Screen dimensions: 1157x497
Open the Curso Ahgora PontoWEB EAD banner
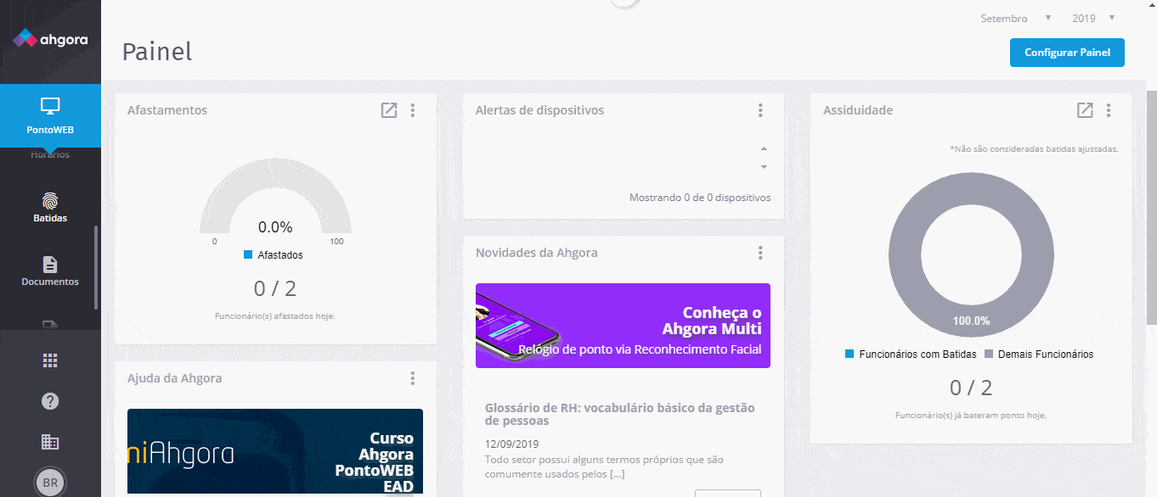tap(275, 451)
